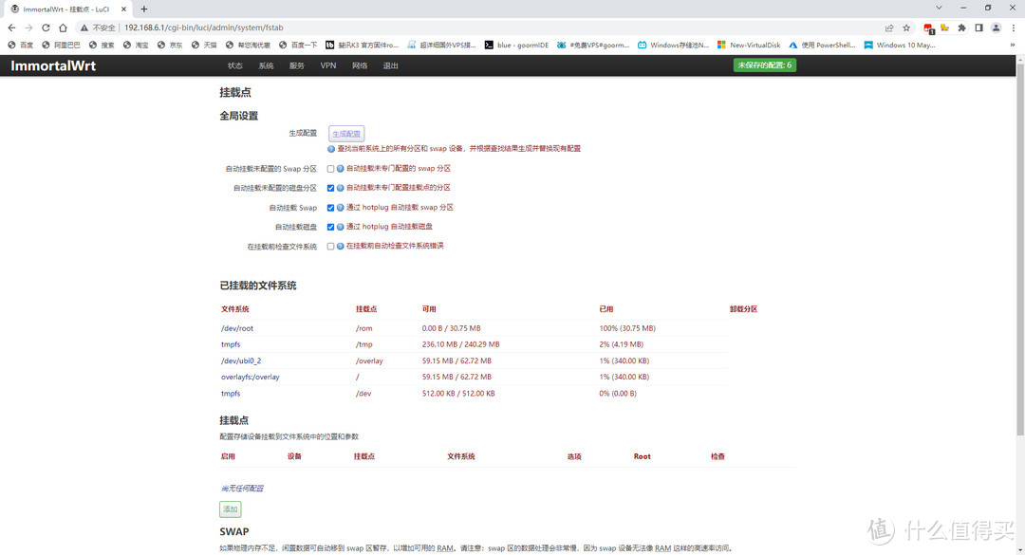Uncheck the 自动挂载磁盘 checkbox

point(330,227)
